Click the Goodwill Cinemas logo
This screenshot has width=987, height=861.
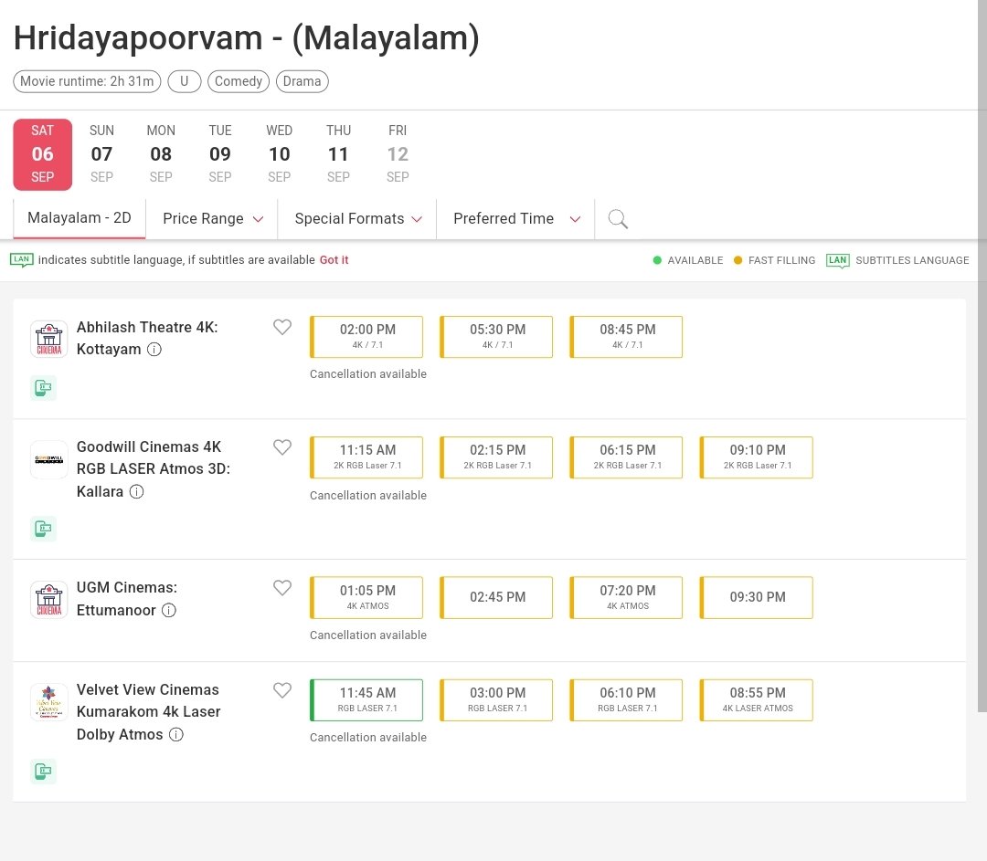[x=48, y=459]
